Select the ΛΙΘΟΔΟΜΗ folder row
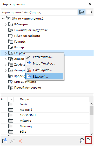94x146 pixels. tap(45, 115)
